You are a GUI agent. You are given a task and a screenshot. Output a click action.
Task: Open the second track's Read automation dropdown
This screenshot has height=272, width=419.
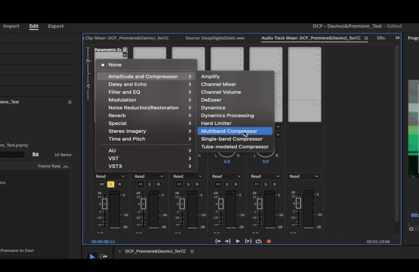pyautogui.click(x=148, y=176)
